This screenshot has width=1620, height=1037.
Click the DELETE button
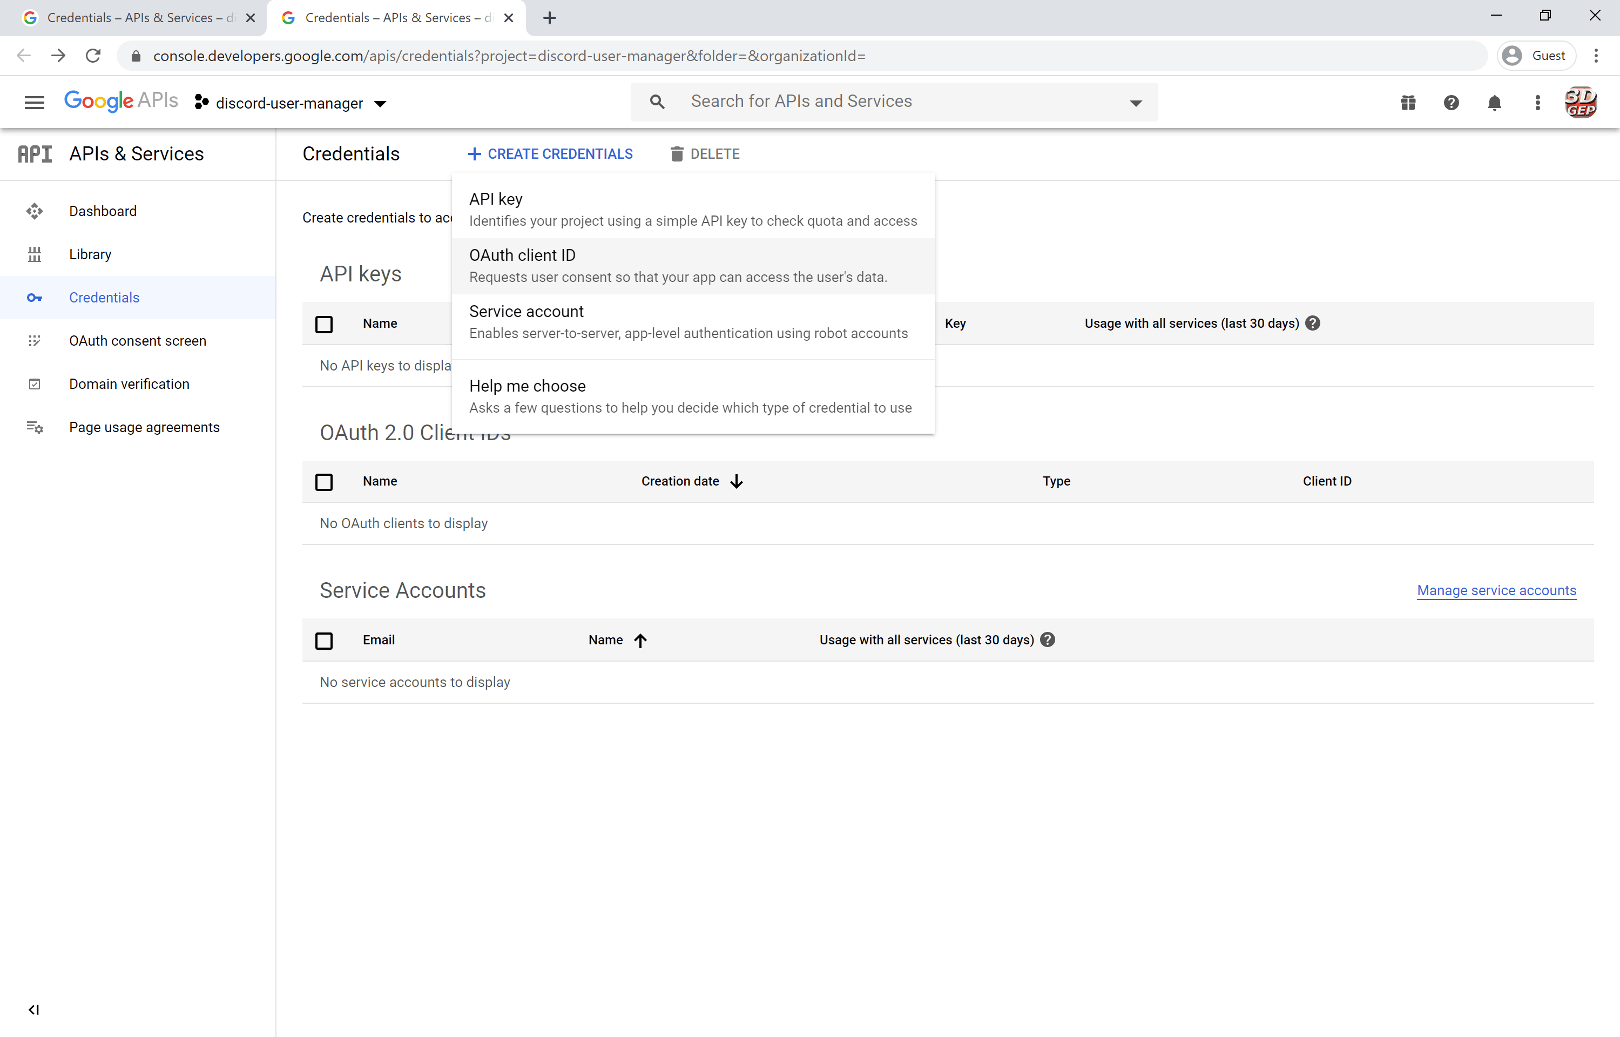point(704,154)
